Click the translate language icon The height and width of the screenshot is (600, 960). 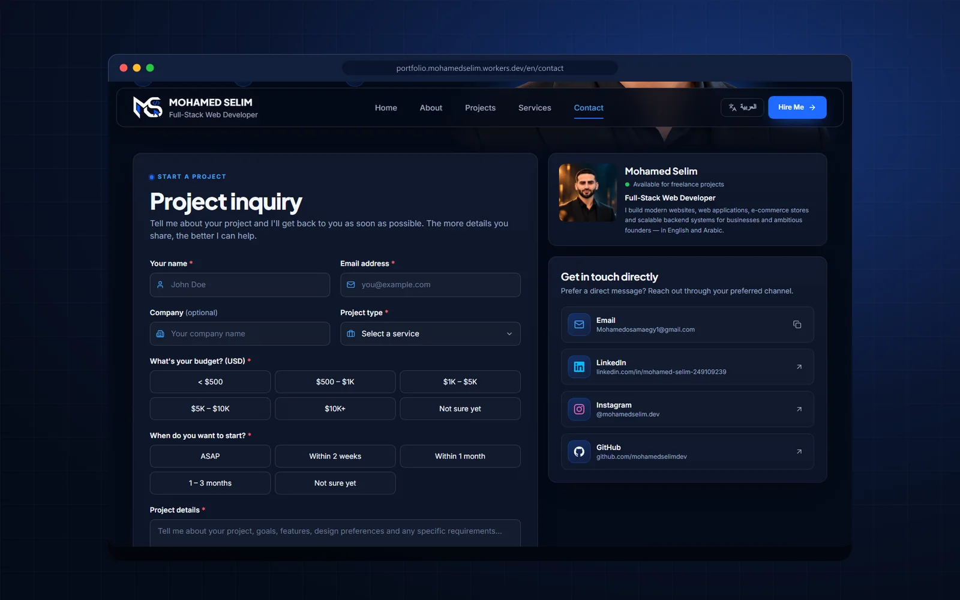[x=733, y=107]
